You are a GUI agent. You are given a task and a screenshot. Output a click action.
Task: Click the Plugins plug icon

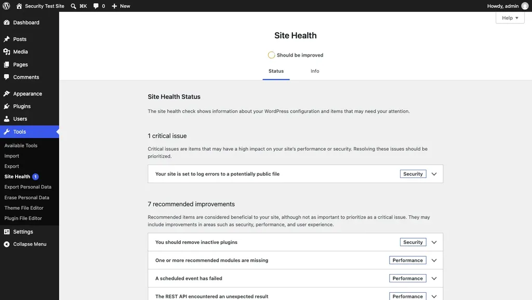pos(6,106)
